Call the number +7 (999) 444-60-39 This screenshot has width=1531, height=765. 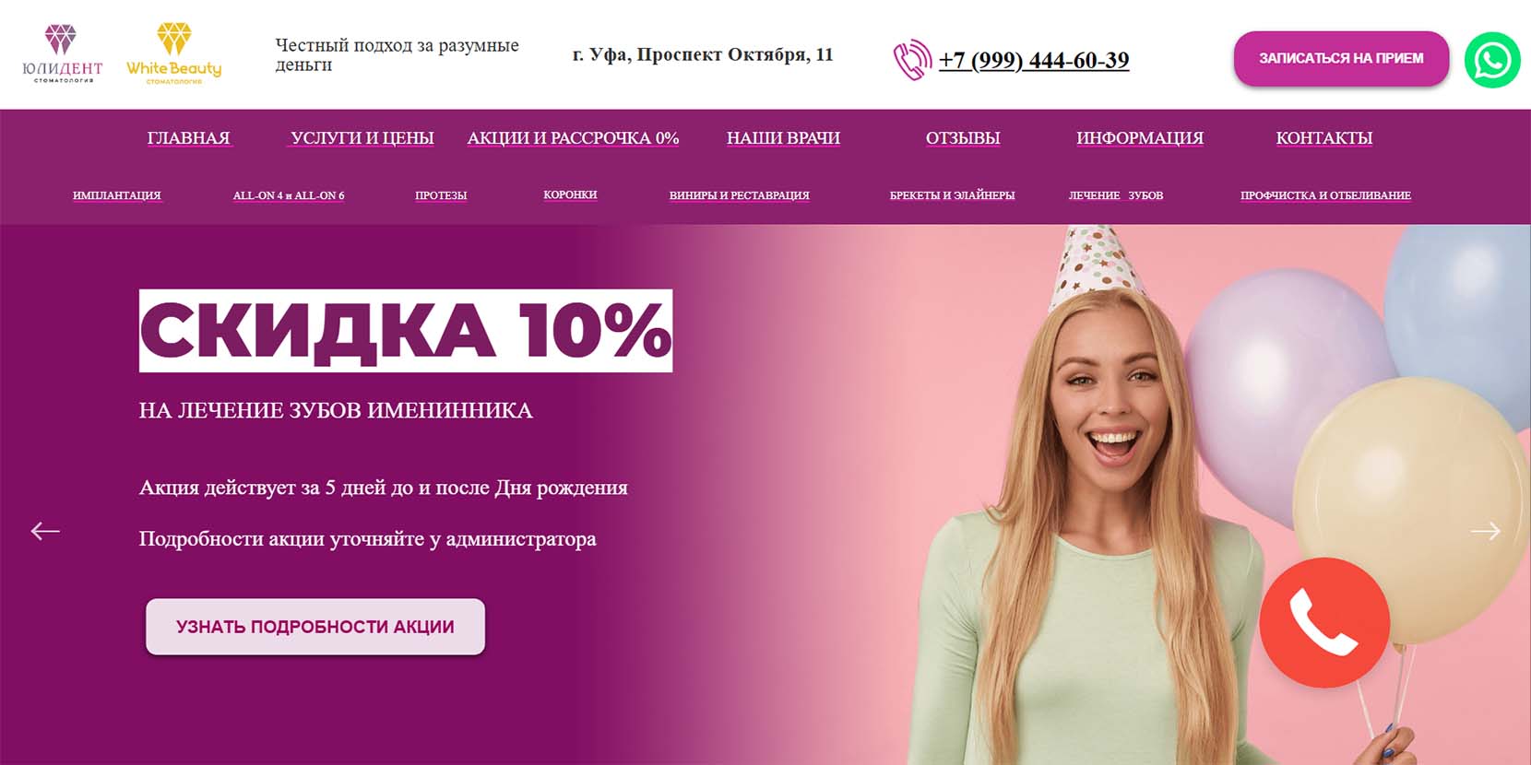coord(1034,60)
